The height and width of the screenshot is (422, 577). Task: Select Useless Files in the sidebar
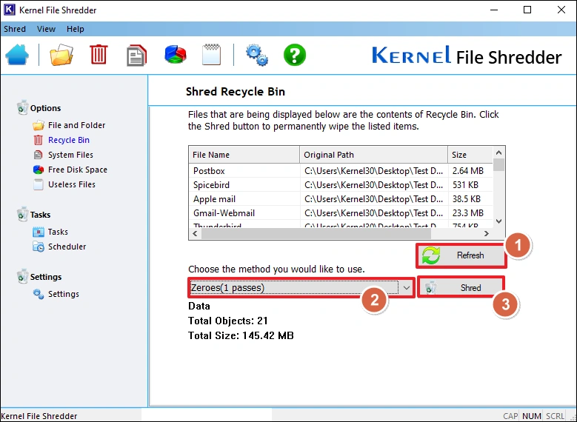click(x=71, y=184)
